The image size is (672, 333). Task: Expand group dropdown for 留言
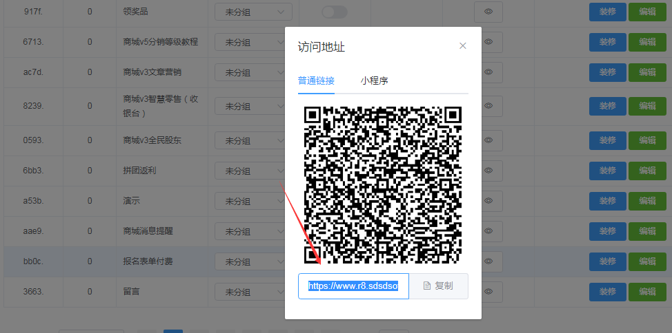[x=250, y=292]
